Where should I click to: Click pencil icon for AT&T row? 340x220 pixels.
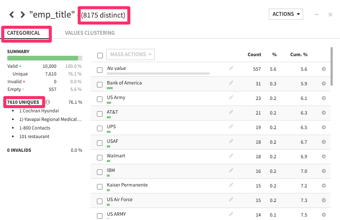point(231,112)
